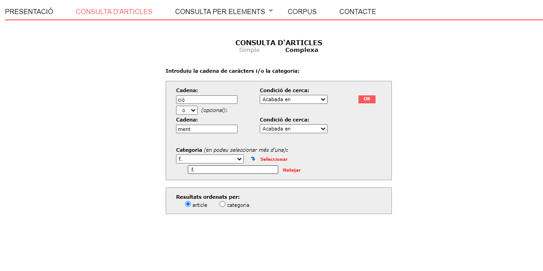Viewport: 543px width, 271px height.
Task: Open the boolean operator "o" dropdown
Action: tap(186, 110)
